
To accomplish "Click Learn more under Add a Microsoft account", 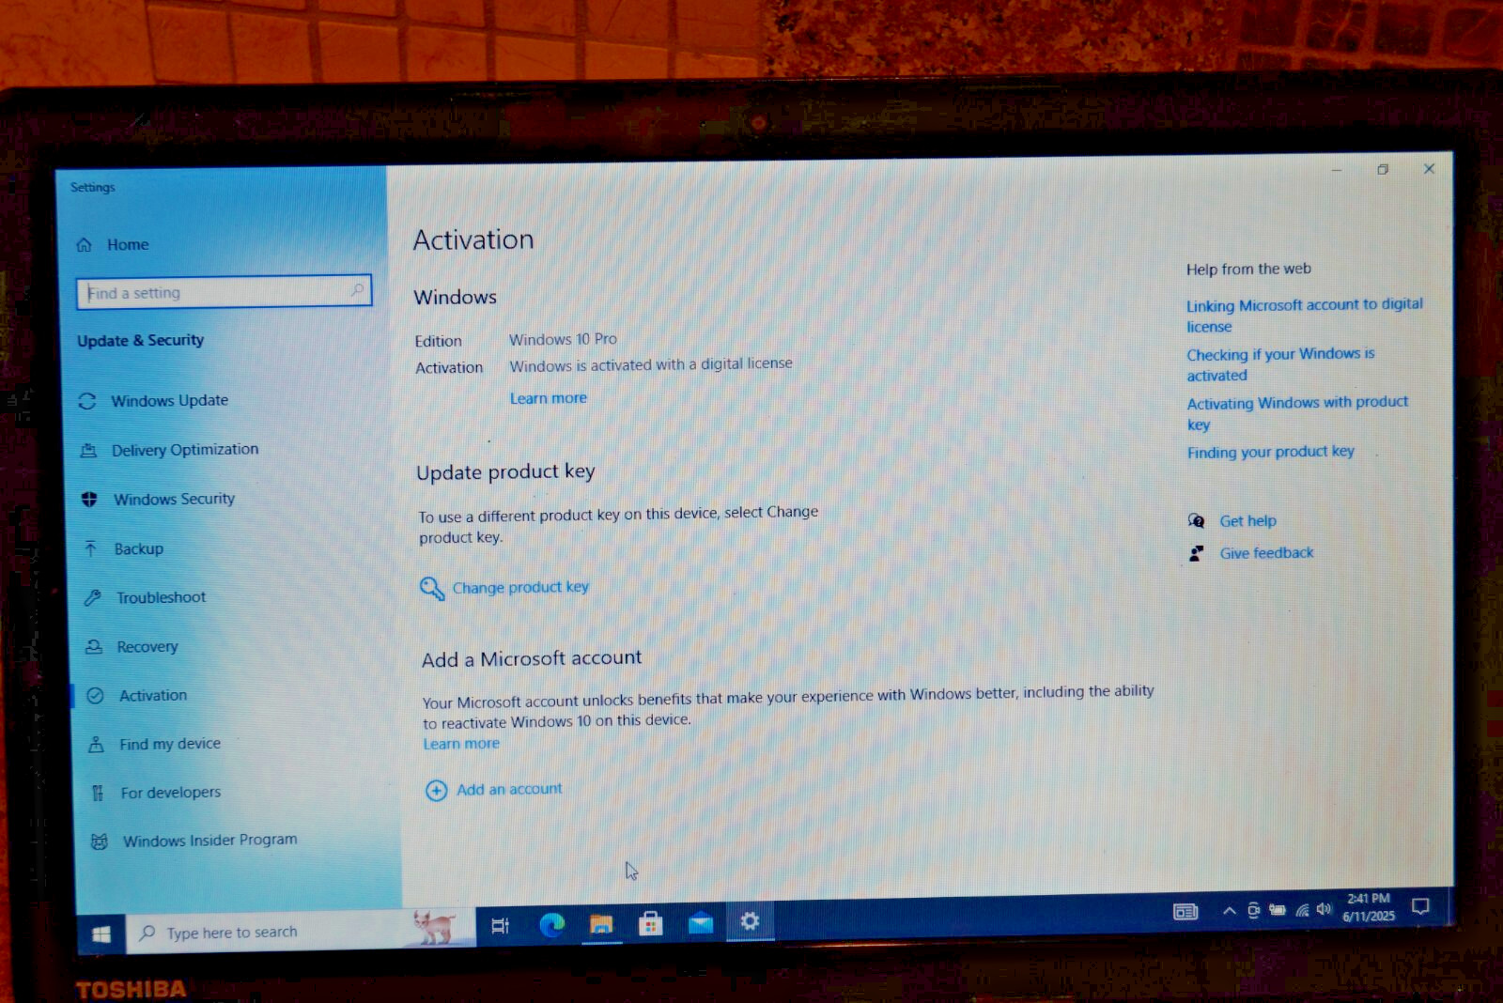I will click(461, 744).
